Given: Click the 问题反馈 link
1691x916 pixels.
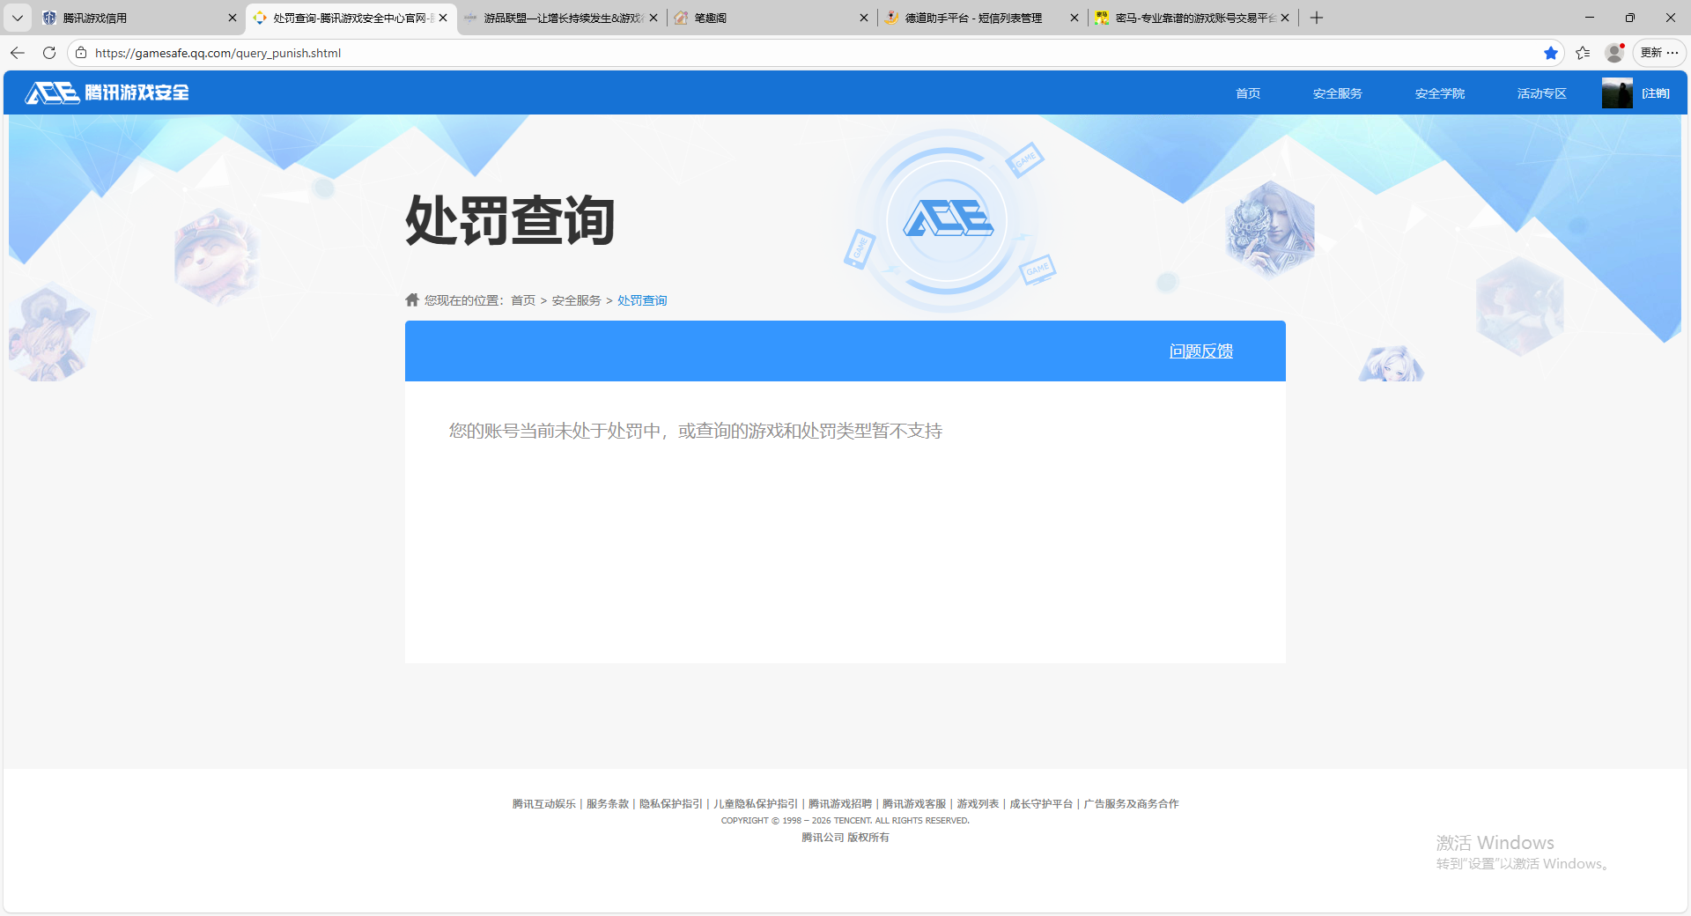Looking at the screenshot, I should (1200, 351).
